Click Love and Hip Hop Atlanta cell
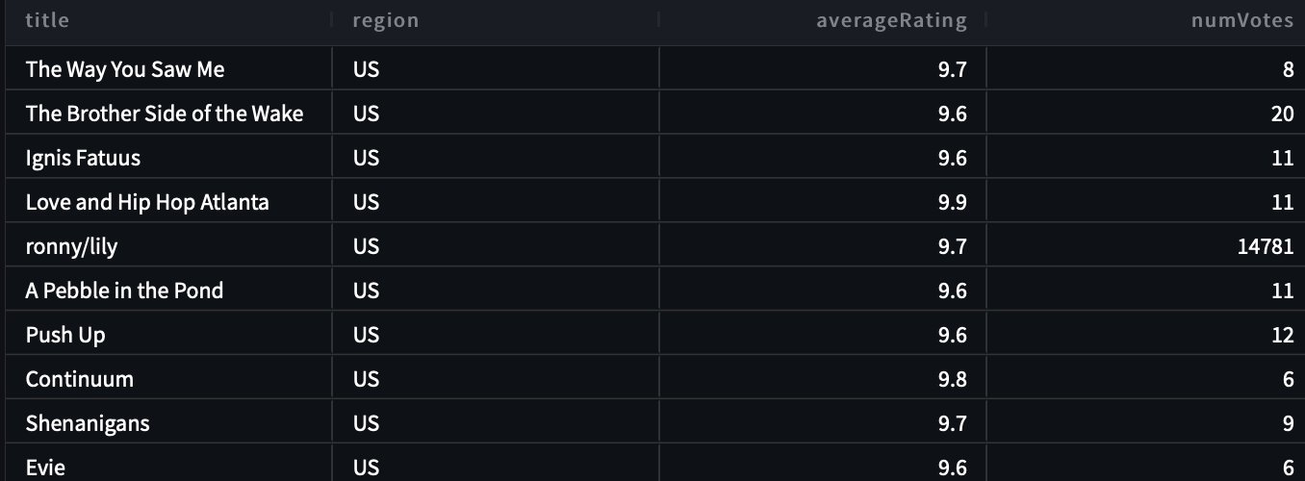This screenshot has width=1305, height=481. 168,202
